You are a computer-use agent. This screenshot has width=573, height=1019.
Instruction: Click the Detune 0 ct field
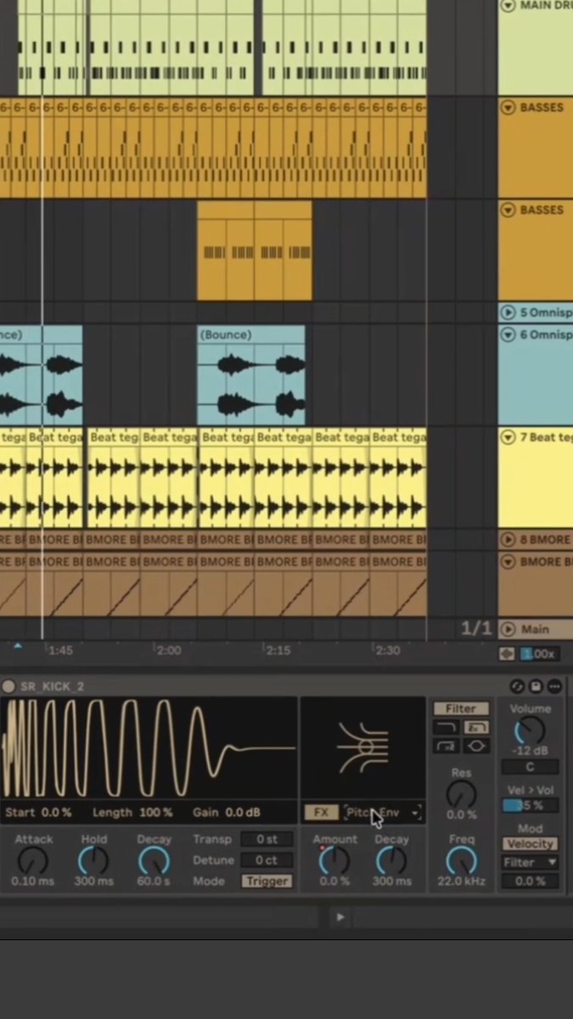(267, 860)
